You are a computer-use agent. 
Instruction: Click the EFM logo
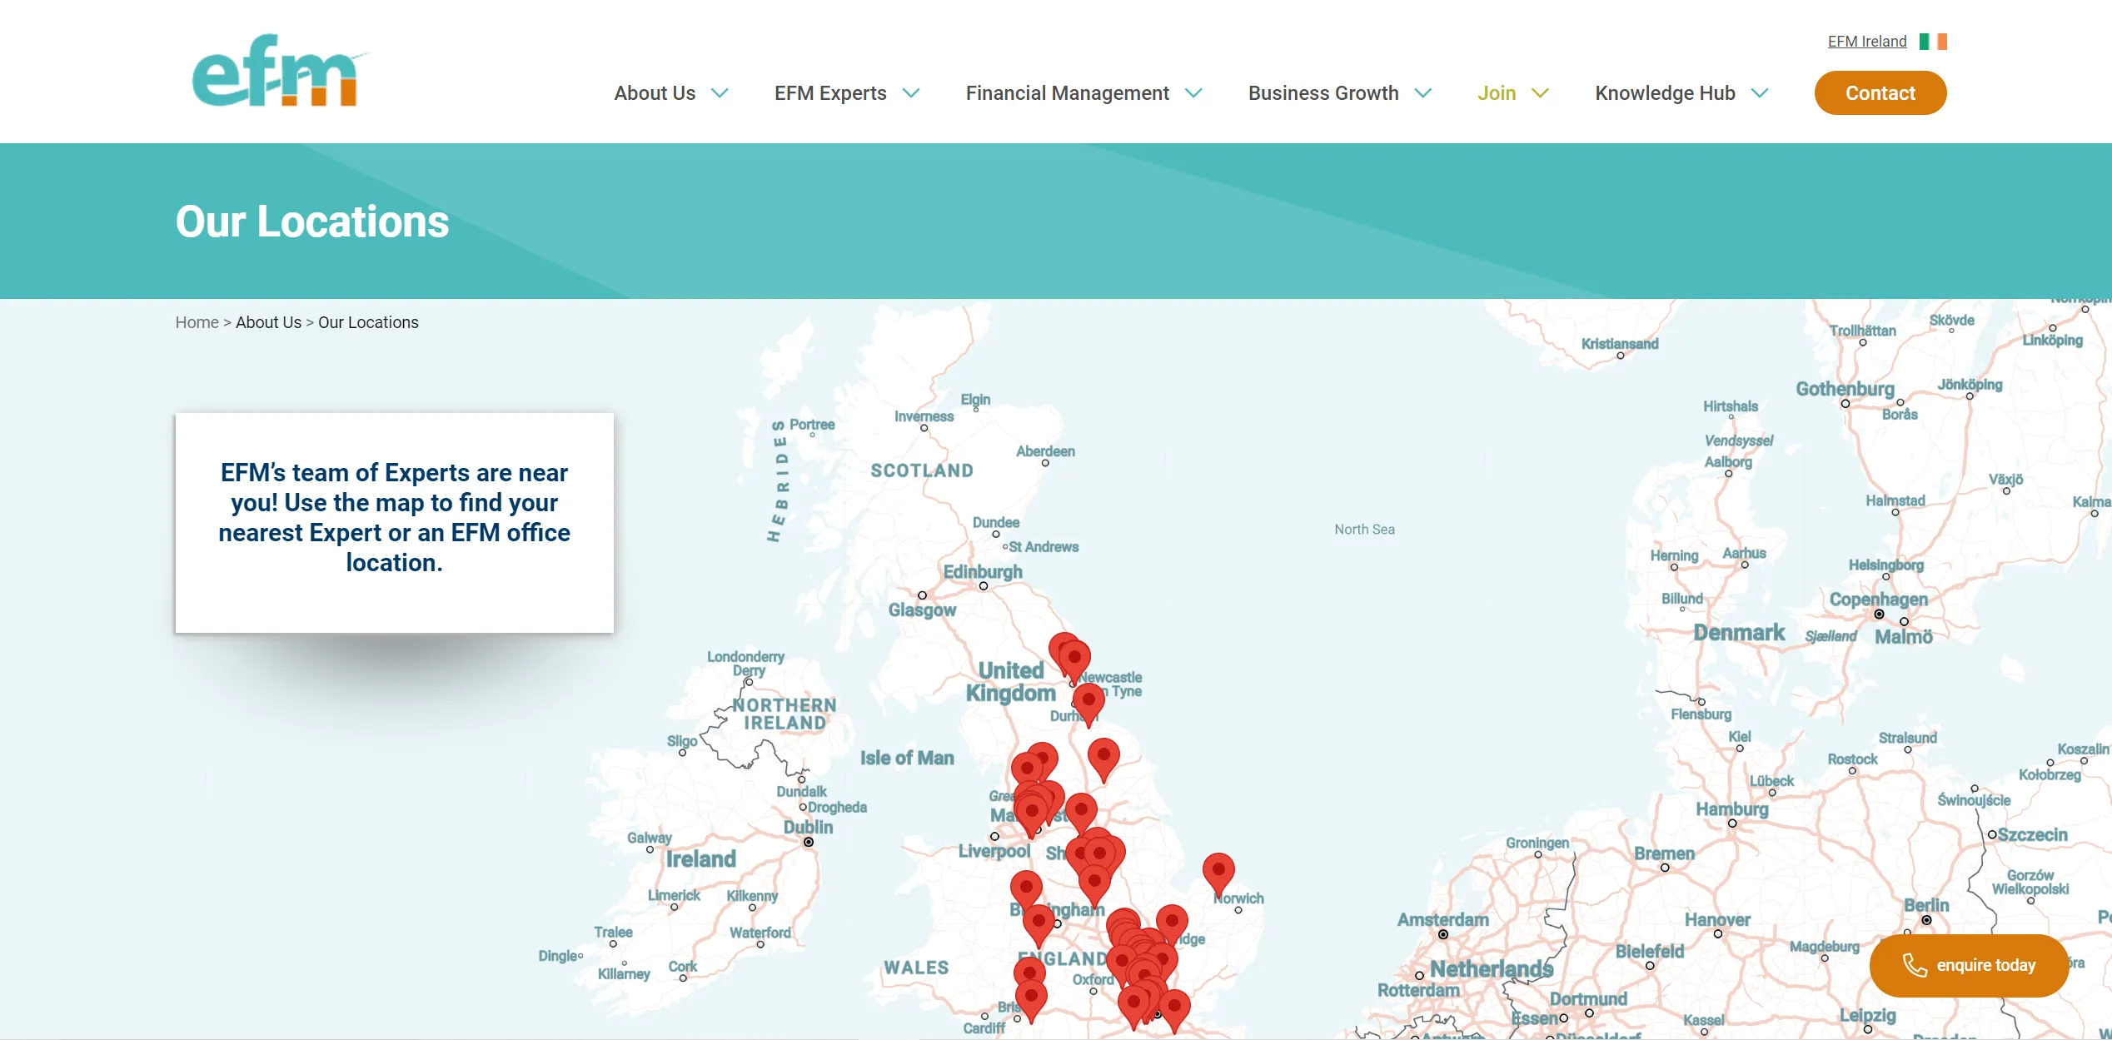tap(275, 75)
